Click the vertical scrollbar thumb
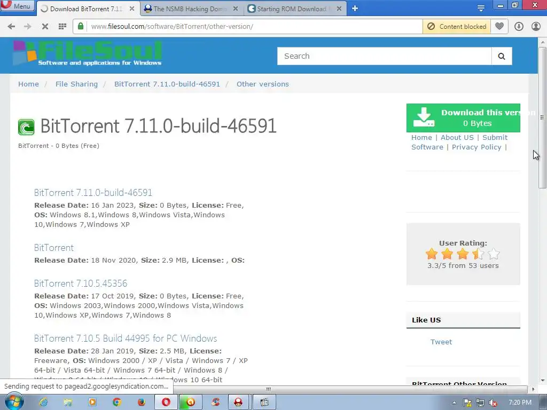547x410 pixels. tap(542, 117)
